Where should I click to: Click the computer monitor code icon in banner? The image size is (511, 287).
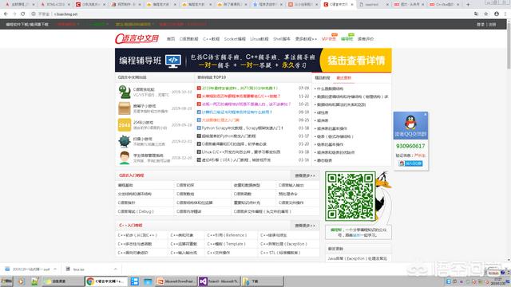point(172,61)
